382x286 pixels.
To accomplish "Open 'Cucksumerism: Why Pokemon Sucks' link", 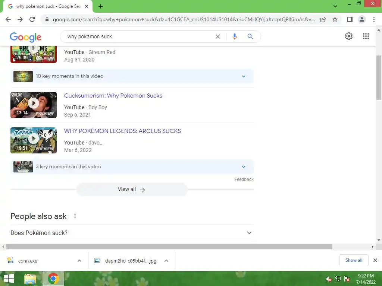I will [x=113, y=96].
